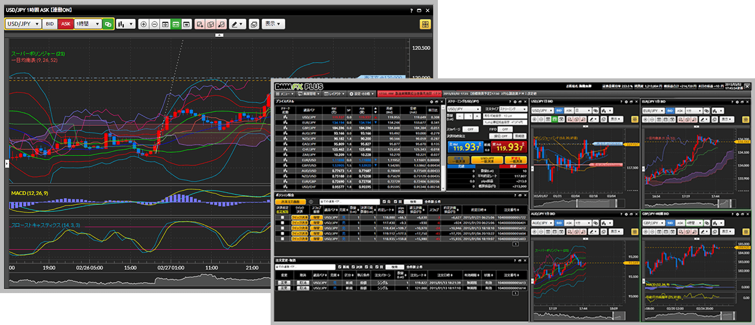Click the lot quantity input field showing 1

pyautogui.click(x=468, y=117)
